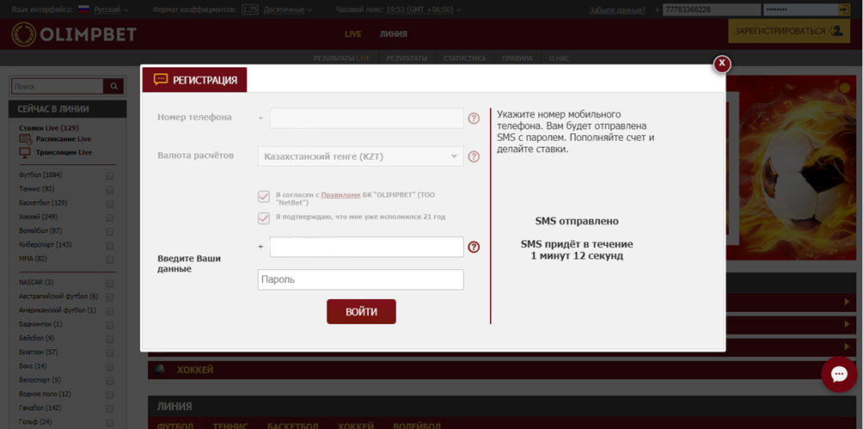Image resolution: width=863 pixels, height=429 pixels.
Task: Switch to the LIVE main menu tab
Action: (x=352, y=34)
